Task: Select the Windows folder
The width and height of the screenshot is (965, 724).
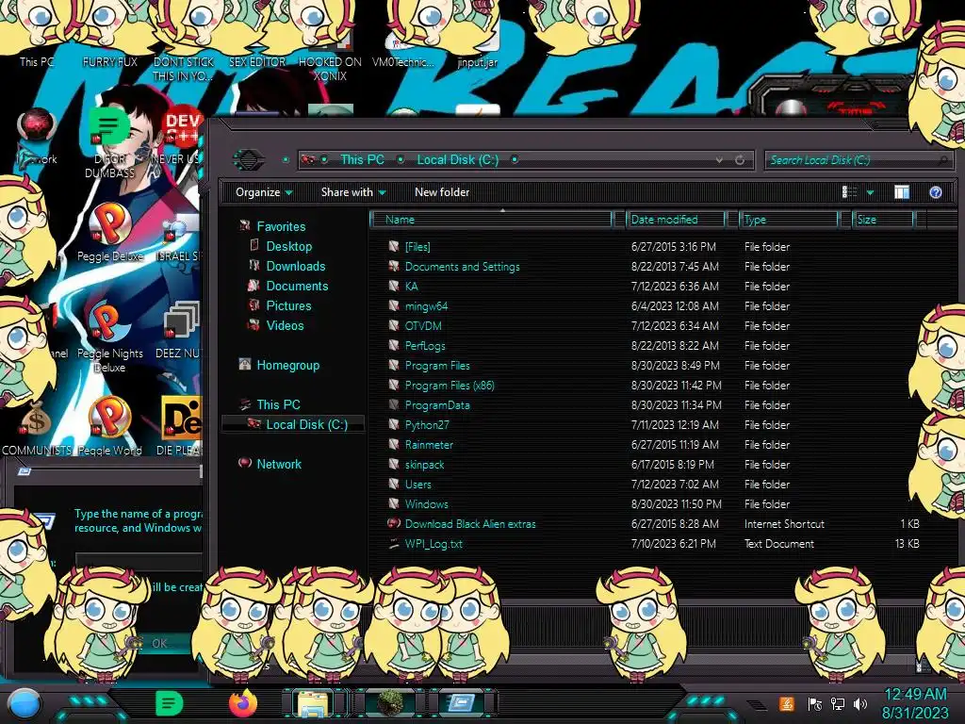Action: point(427,503)
